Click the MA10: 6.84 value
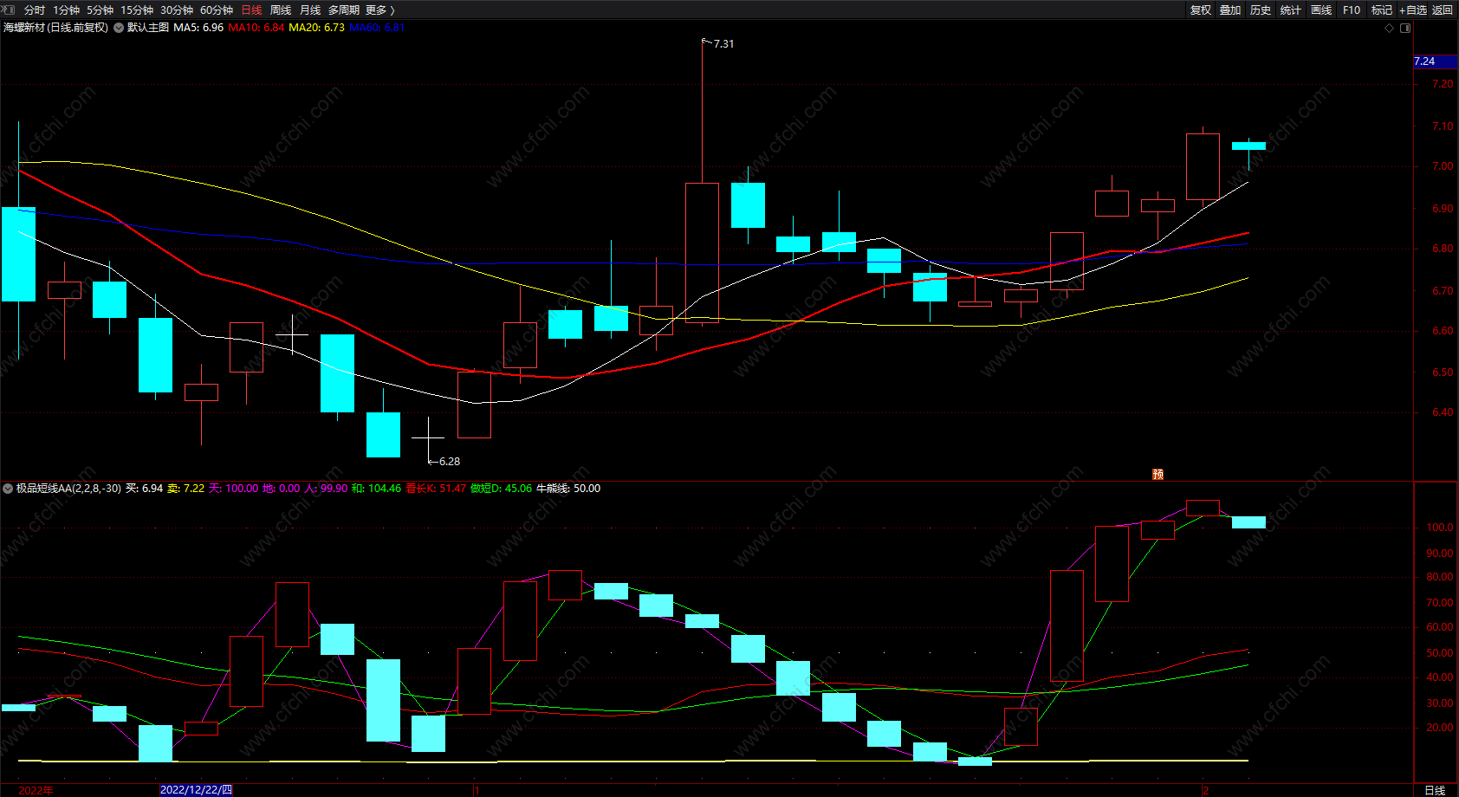This screenshot has width=1459, height=797. click(256, 28)
